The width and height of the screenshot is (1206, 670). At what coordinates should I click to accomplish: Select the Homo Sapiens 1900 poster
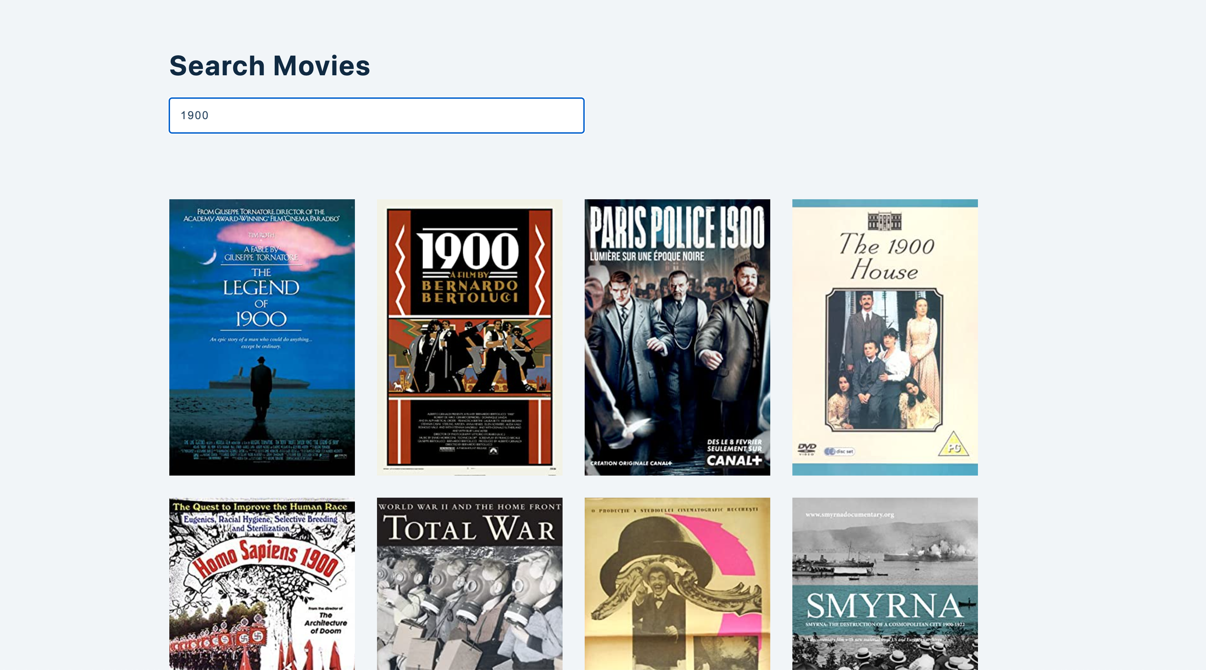click(x=262, y=584)
